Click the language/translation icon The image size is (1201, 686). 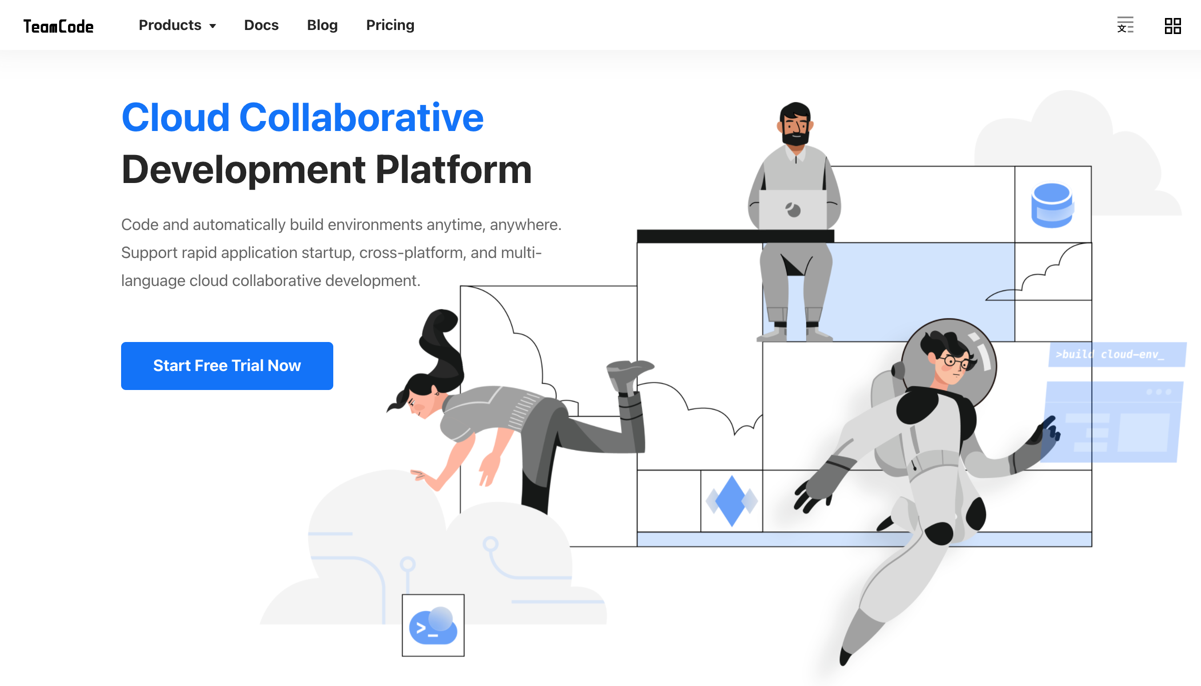point(1124,24)
